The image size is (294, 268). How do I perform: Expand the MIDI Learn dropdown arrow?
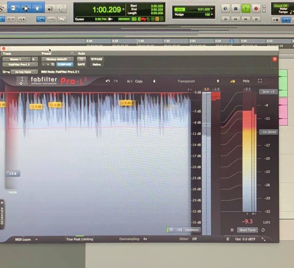tap(36, 239)
